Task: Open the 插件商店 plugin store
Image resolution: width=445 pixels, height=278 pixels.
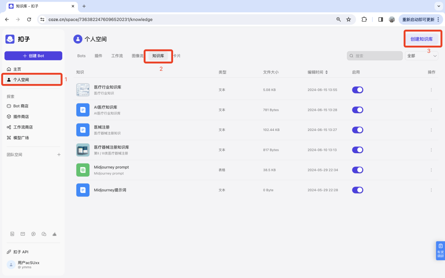Action: coord(18,117)
